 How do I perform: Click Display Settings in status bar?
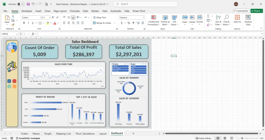[203, 138]
